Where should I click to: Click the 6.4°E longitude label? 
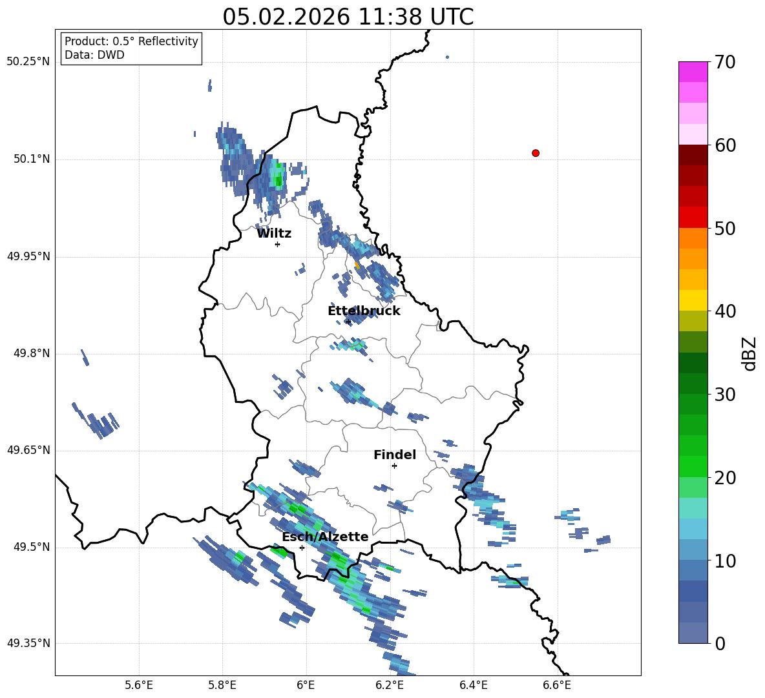coord(473,685)
